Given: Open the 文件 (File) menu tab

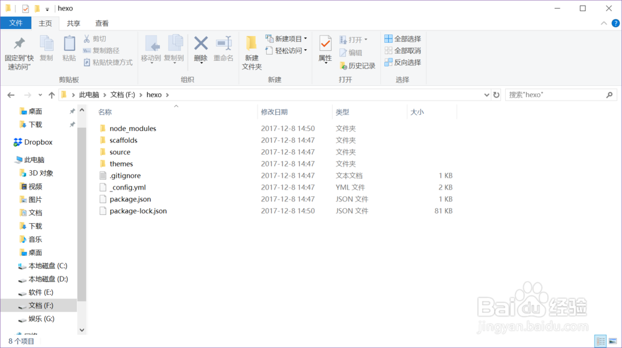Looking at the screenshot, I should click(x=16, y=23).
